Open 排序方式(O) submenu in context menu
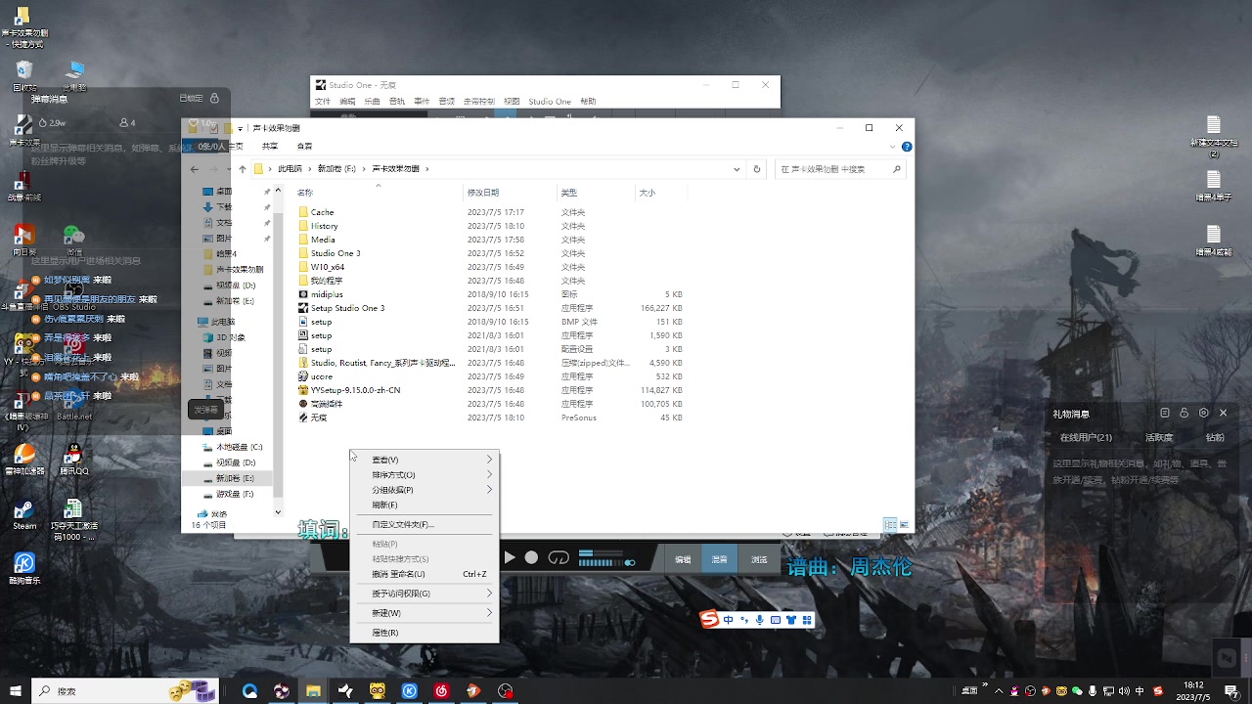 click(425, 475)
